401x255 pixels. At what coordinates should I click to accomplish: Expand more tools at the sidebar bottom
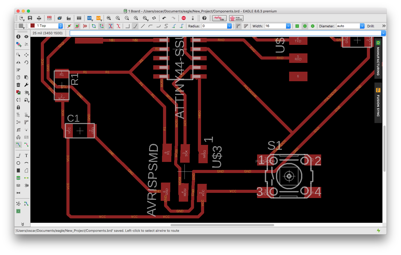[22, 224]
